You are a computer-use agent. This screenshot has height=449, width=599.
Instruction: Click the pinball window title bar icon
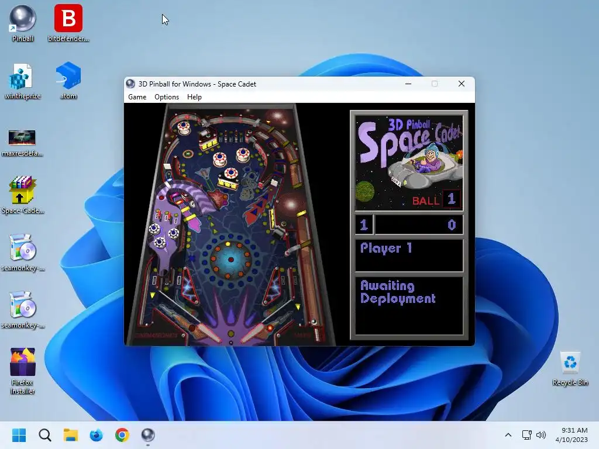(x=130, y=84)
